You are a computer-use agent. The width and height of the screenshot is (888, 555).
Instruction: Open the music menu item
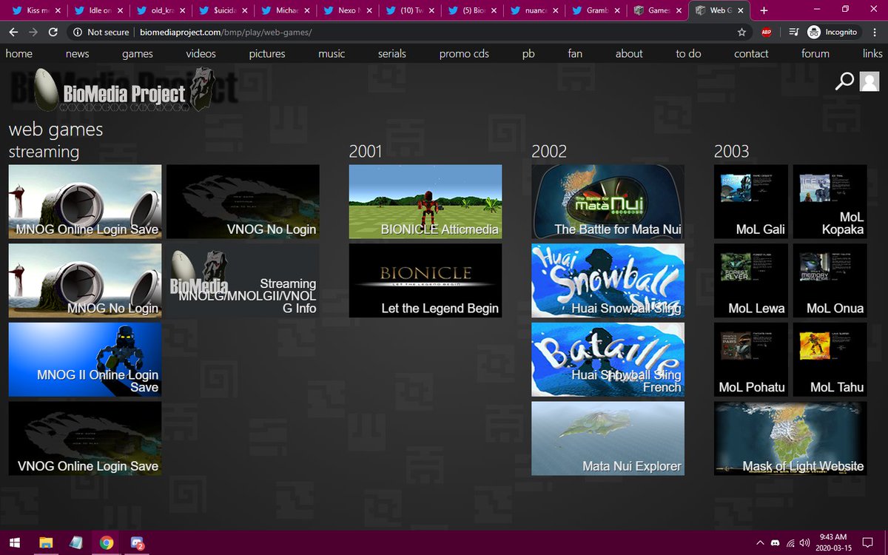pyautogui.click(x=332, y=53)
